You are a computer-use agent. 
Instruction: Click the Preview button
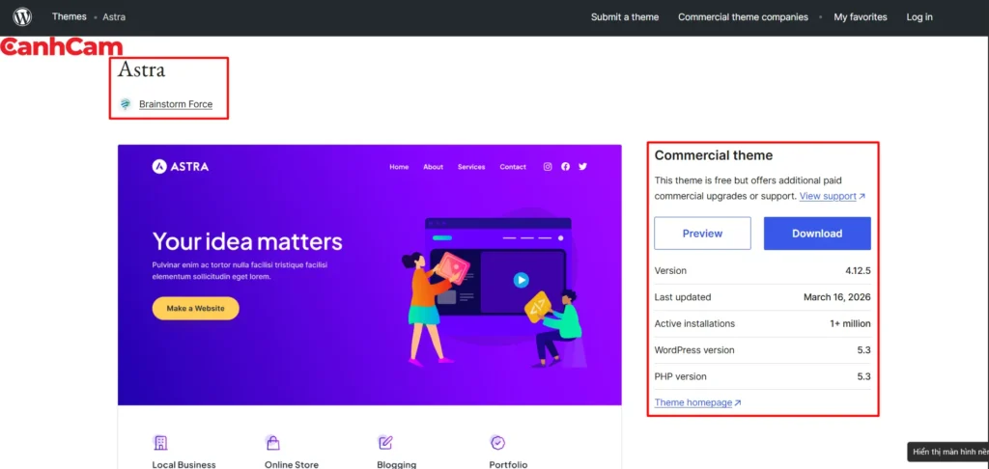(x=702, y=234)
